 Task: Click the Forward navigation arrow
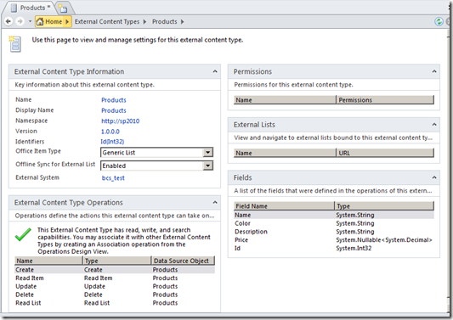click(x=20, y=21)
